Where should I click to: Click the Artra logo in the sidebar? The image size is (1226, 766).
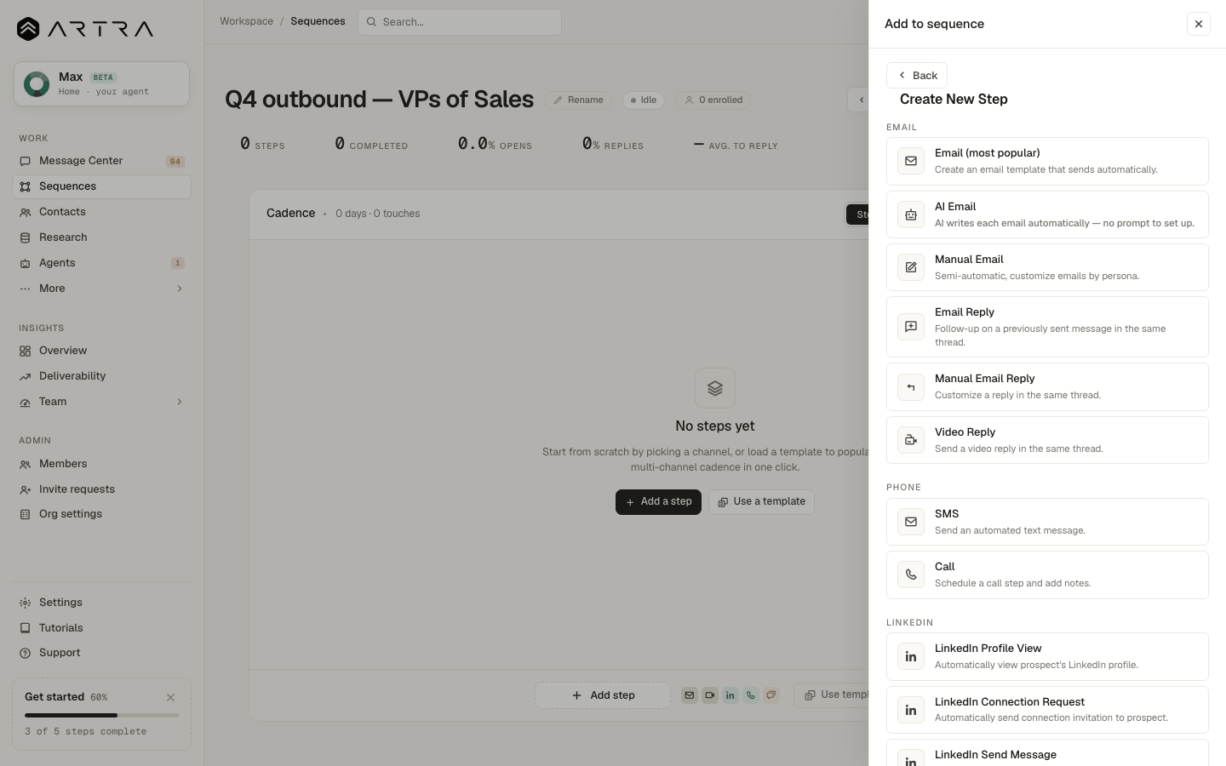[x=85, y=29]
